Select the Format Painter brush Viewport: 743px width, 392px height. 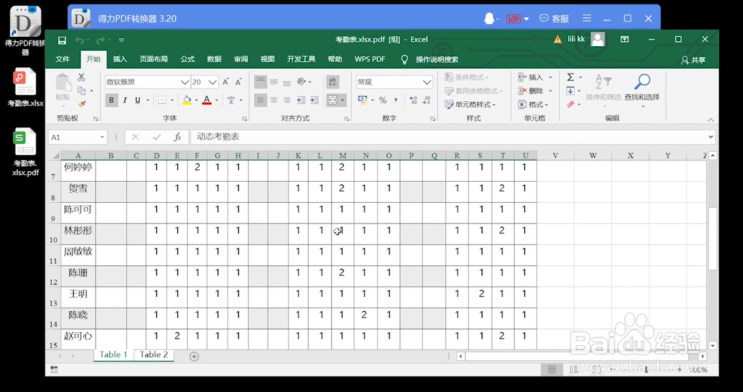coord(82,104)
